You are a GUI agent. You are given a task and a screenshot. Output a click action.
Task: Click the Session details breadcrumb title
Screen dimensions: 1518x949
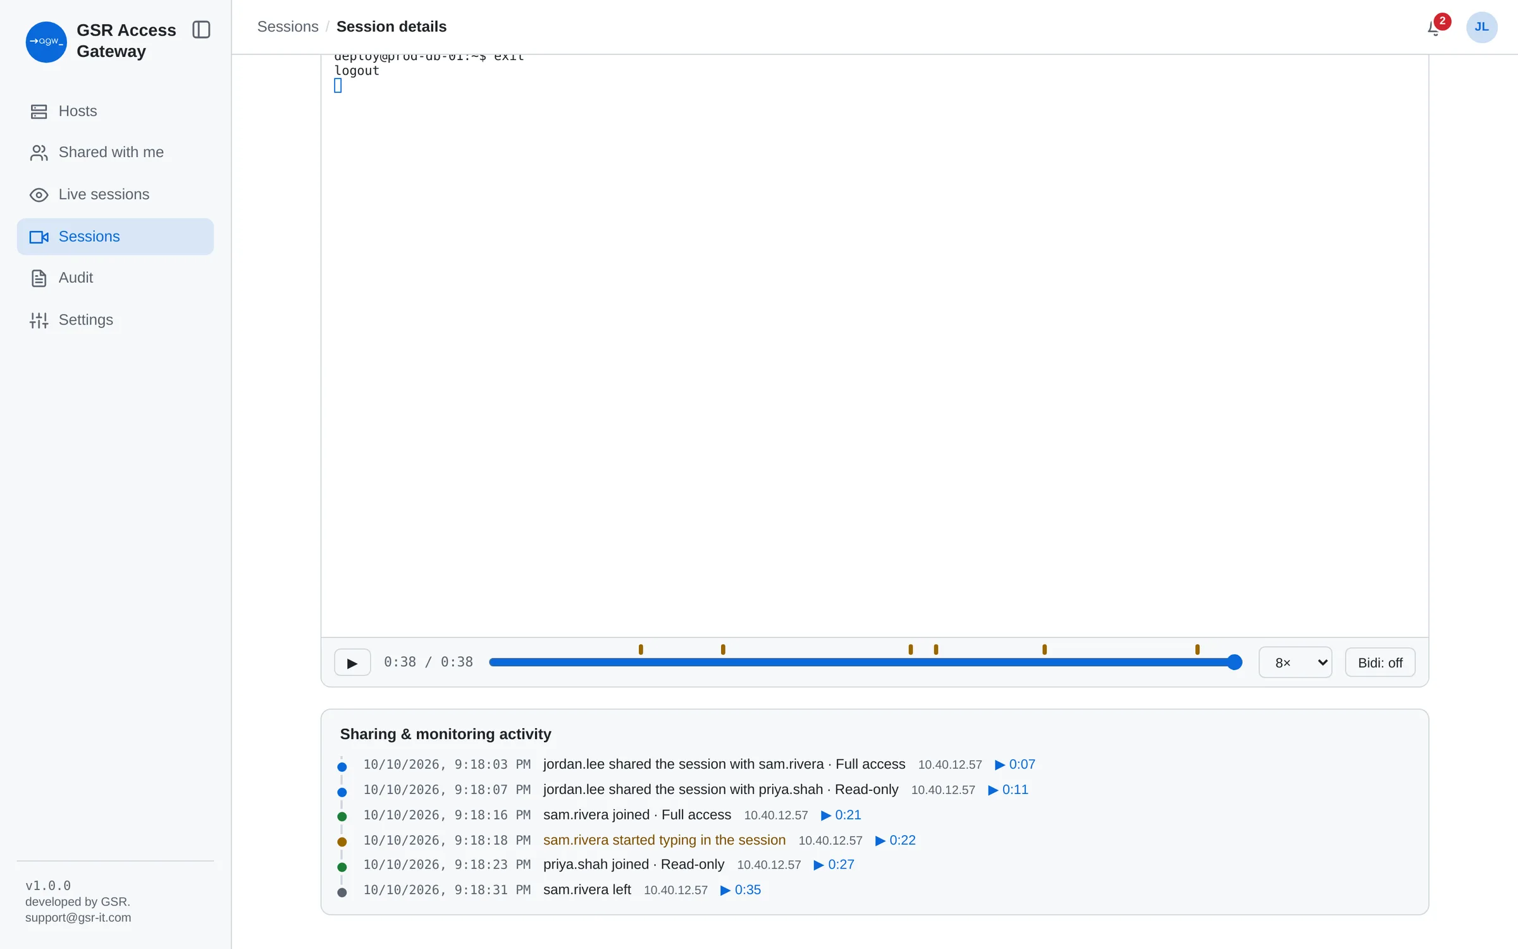pos(392,27)
